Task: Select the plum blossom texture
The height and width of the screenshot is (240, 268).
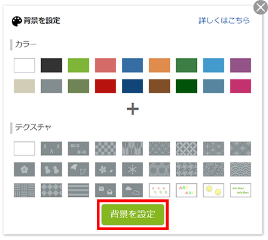Action: coord(24,169)
